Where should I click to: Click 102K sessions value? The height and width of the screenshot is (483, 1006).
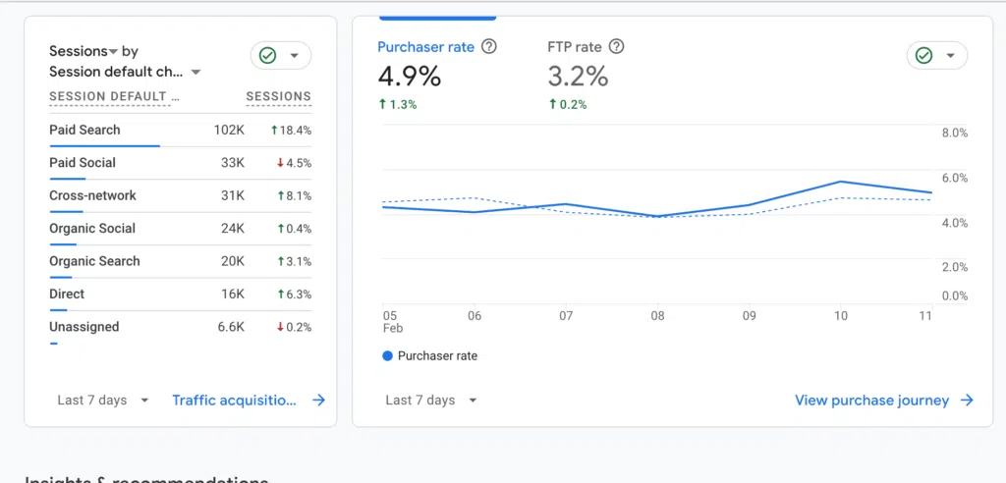point(230,131)
